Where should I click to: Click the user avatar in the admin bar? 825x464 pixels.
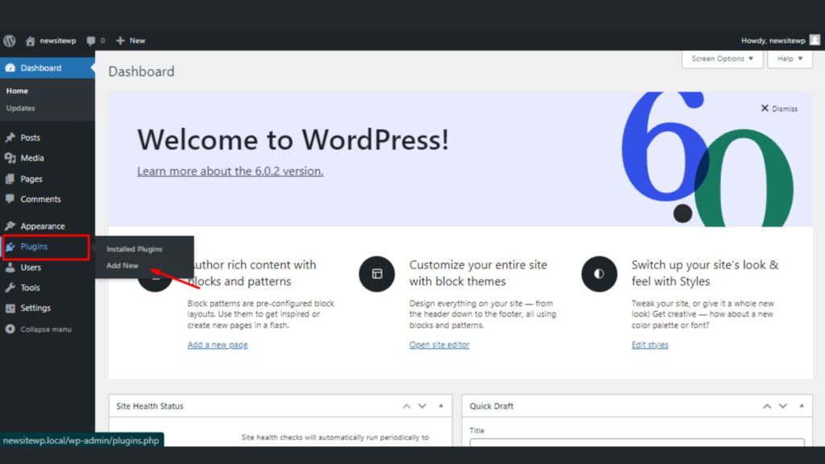815,40
